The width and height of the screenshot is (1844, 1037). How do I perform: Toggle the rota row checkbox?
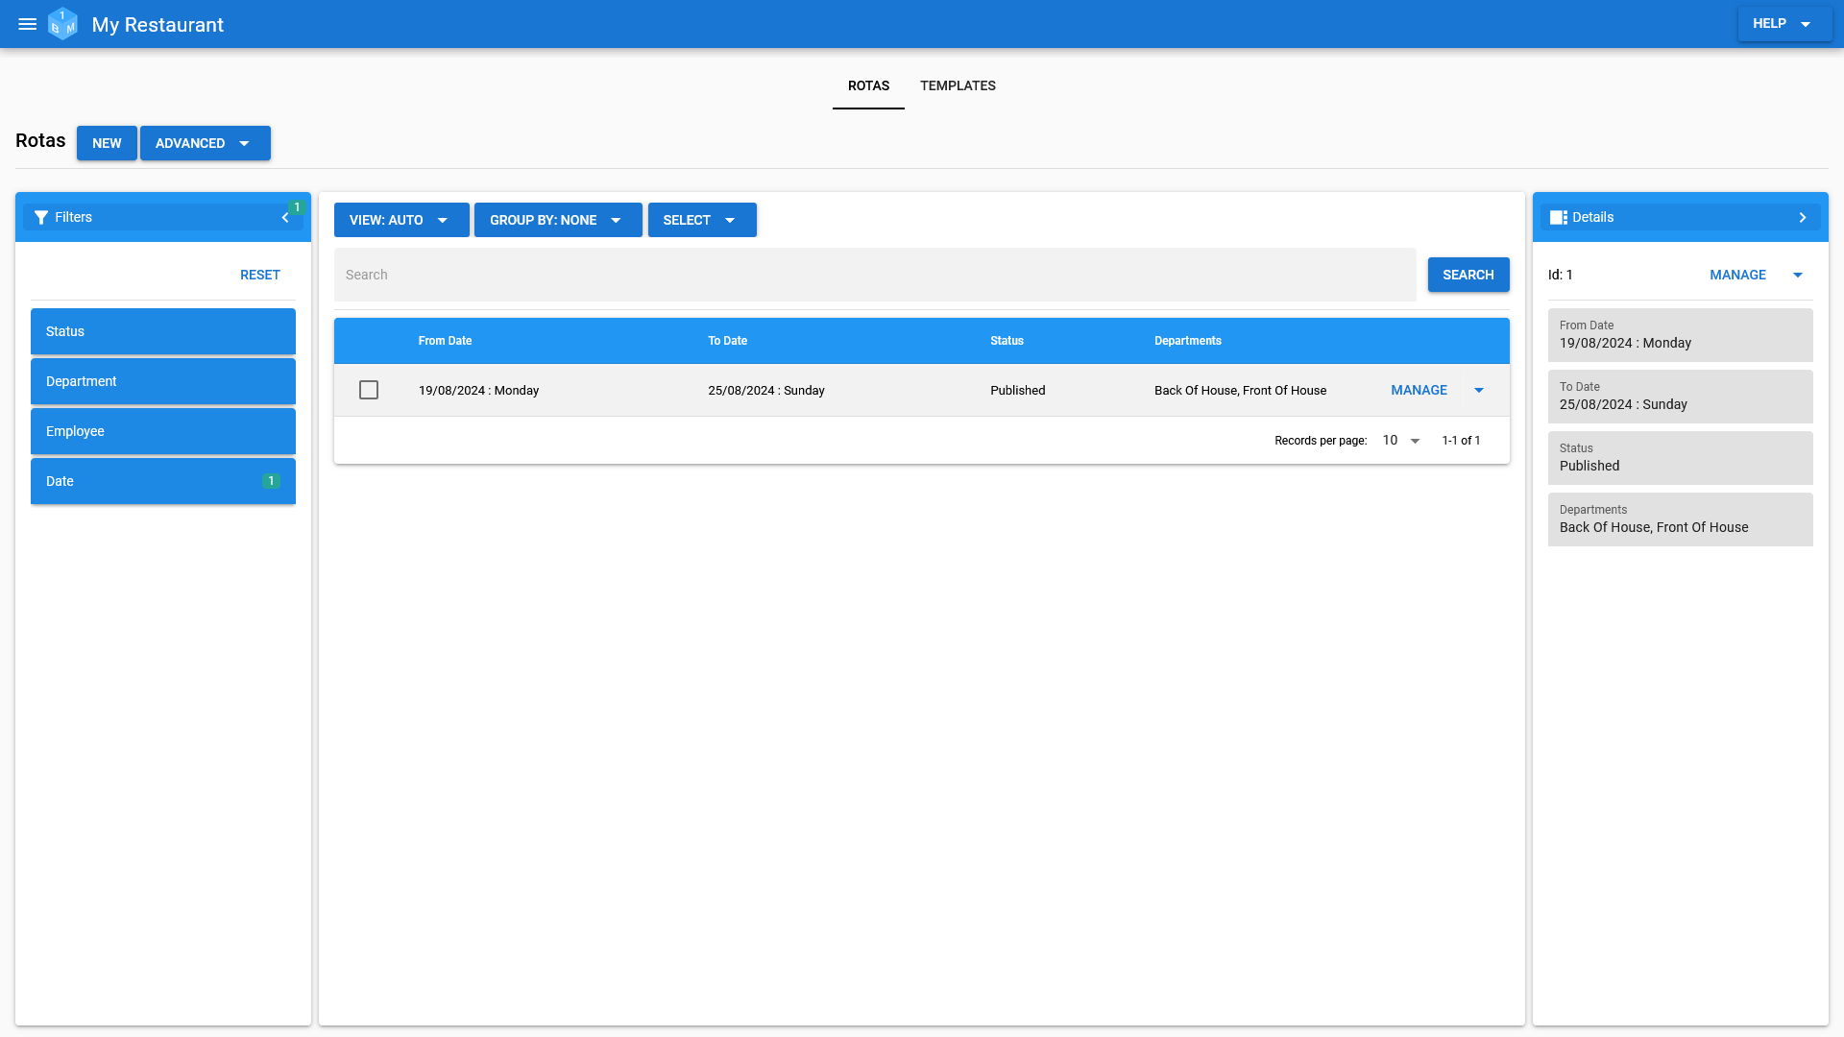369,389
